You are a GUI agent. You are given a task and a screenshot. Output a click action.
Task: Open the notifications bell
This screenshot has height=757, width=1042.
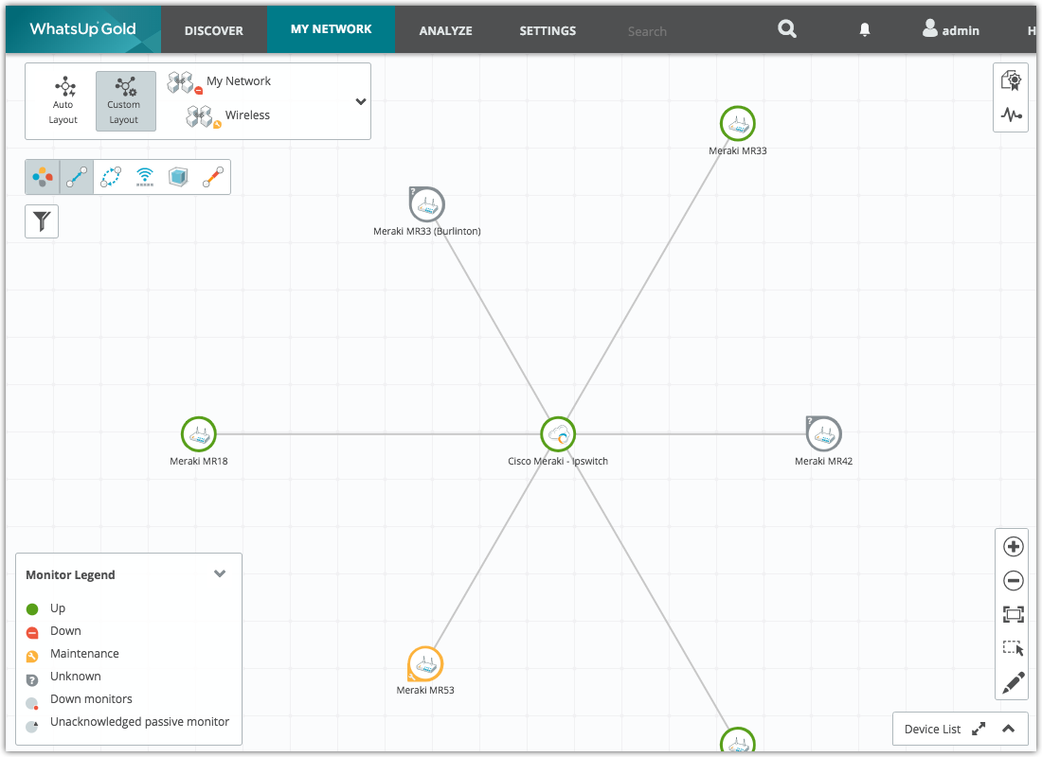click(x=865, y=30)
